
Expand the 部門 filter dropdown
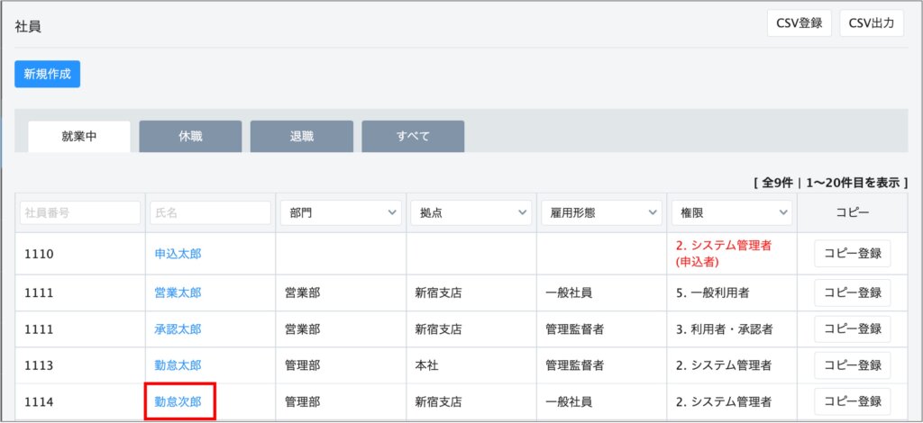(340, 213)
